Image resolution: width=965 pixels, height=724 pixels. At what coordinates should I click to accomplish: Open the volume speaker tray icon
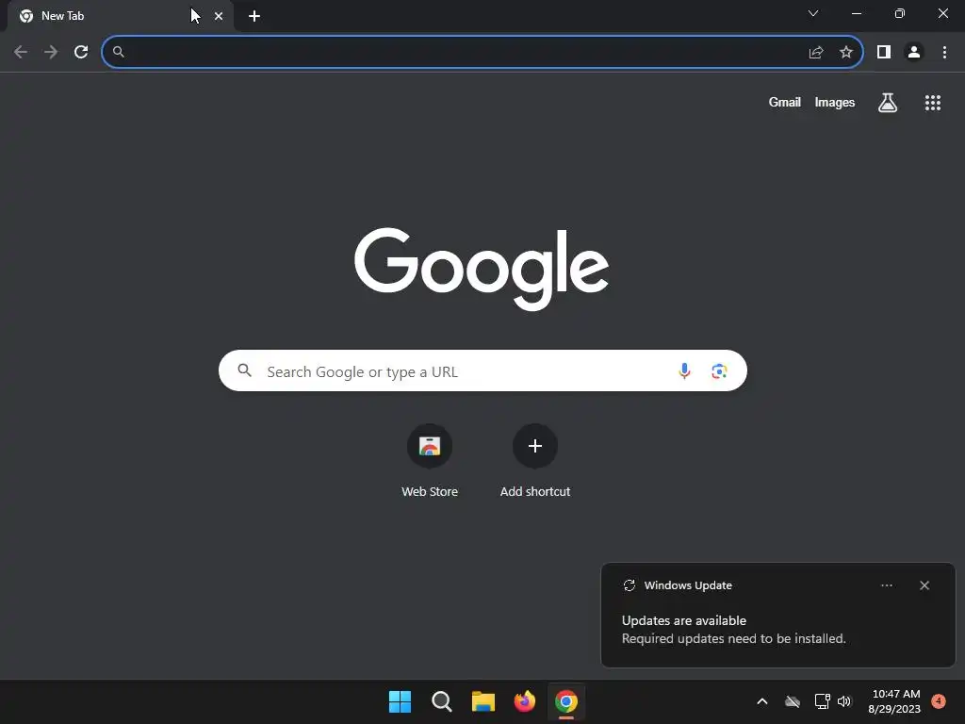pyautogui.click(x=844, y=701)
